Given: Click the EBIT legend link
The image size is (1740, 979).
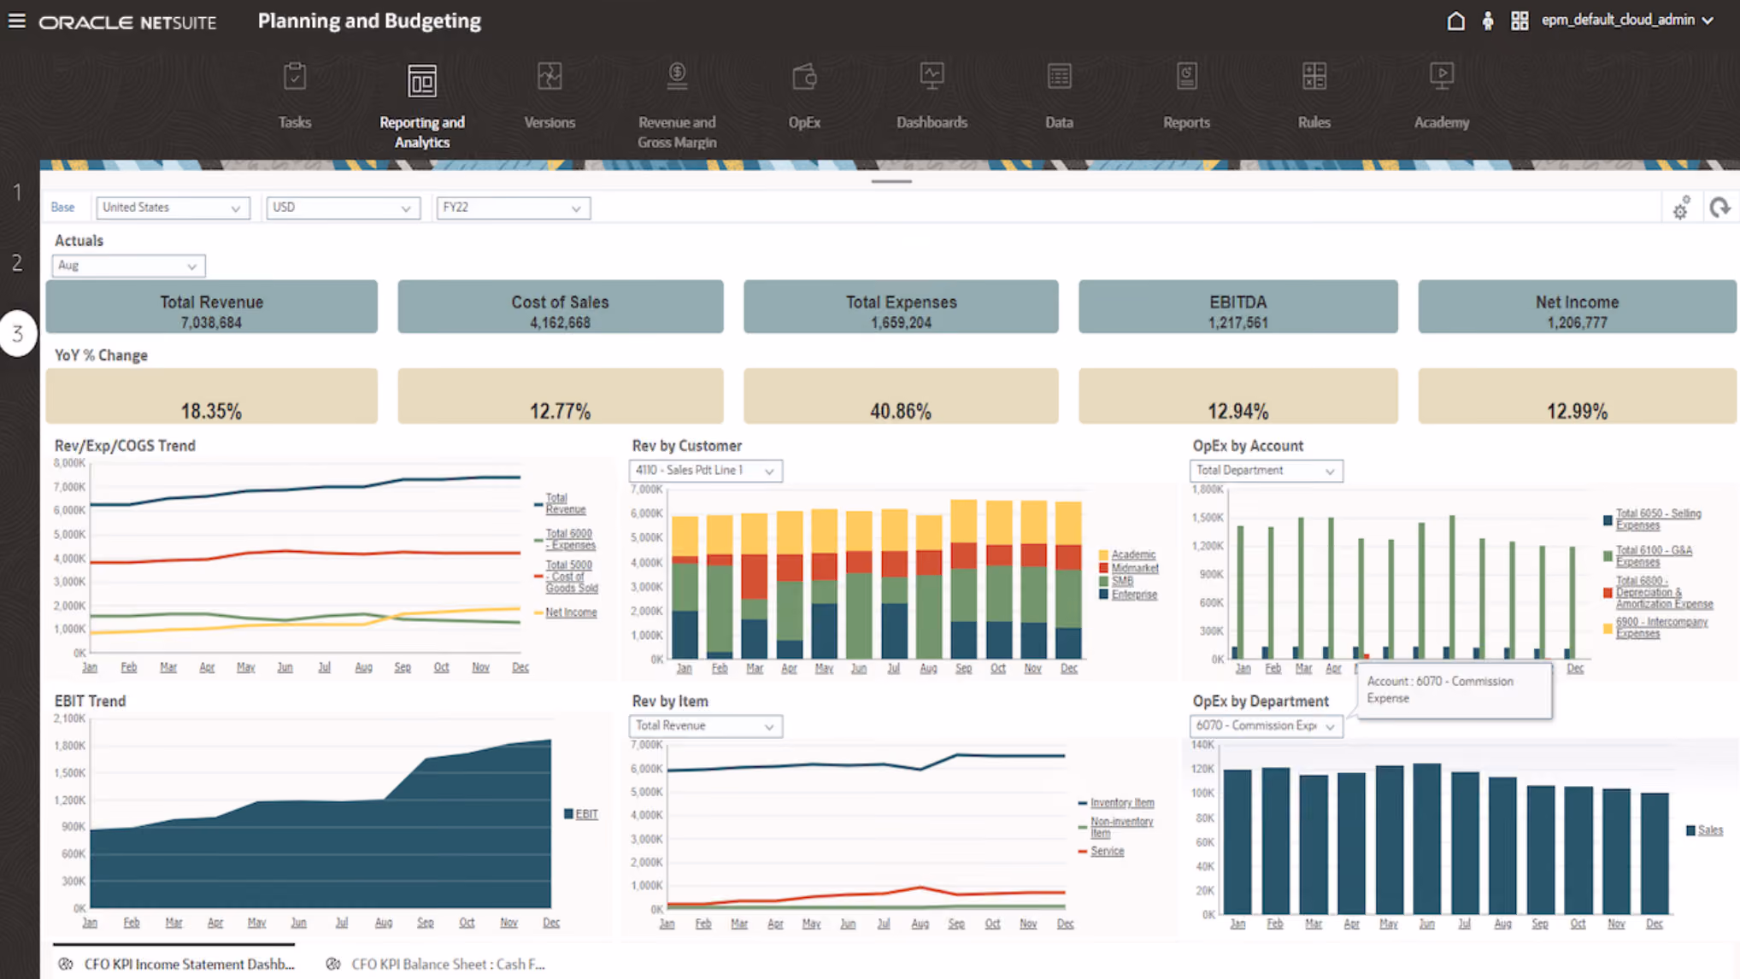Looking at the screenshot, I should click(586, 814).
